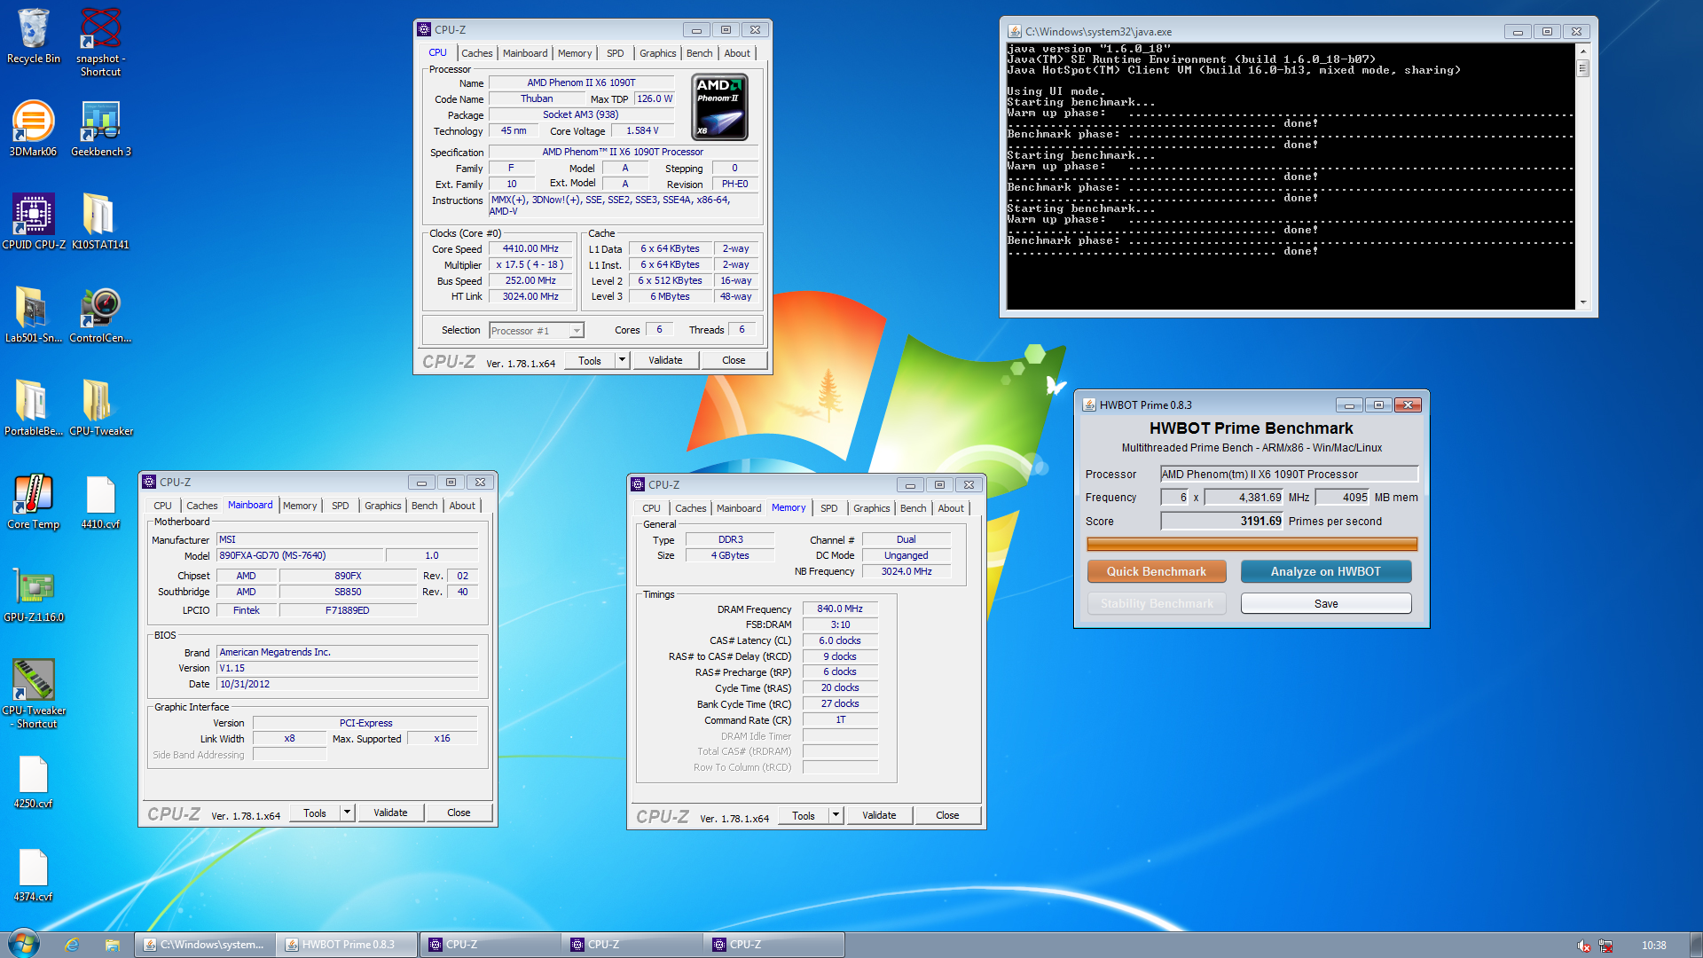This screenshot has width=1703, height=958.
Task: Open the K10STAT141 folder
Action: 100,222
